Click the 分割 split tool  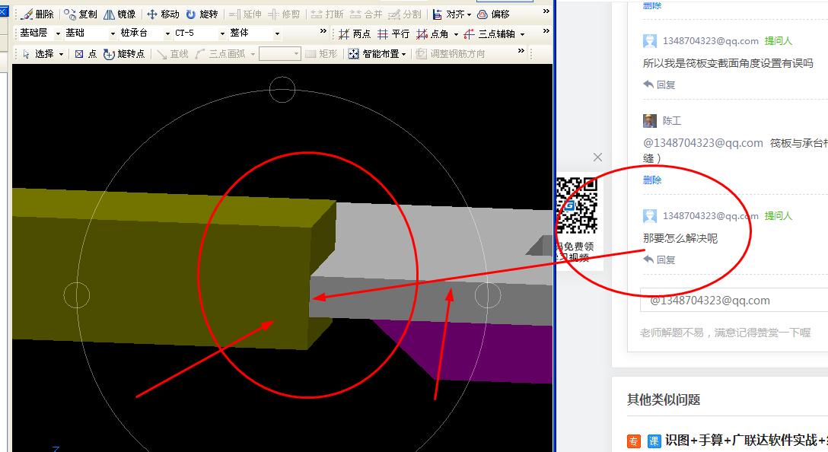coord(405,14)
